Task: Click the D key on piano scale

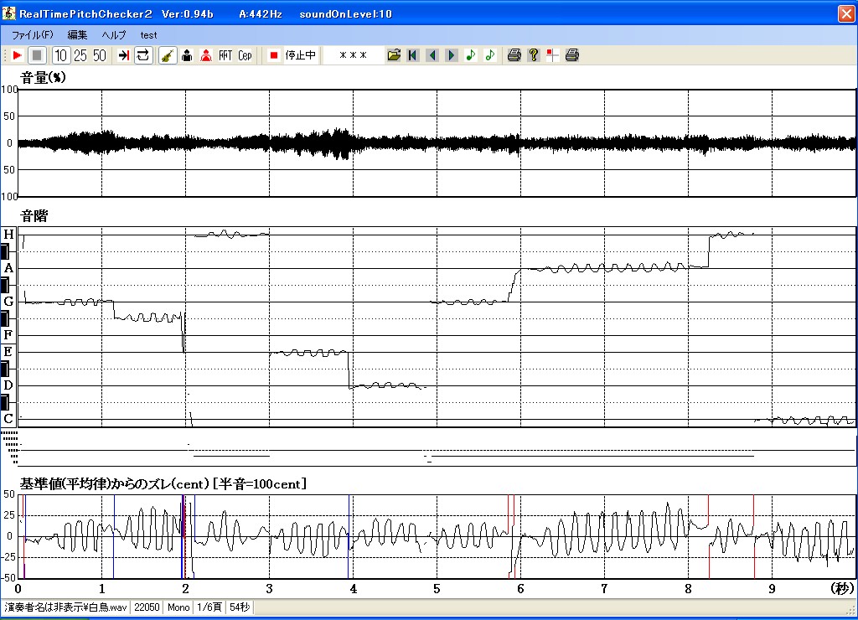Action: pyautogui.click(x=8, y=385)
